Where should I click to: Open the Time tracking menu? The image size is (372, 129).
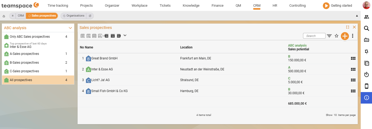[58, 6]
